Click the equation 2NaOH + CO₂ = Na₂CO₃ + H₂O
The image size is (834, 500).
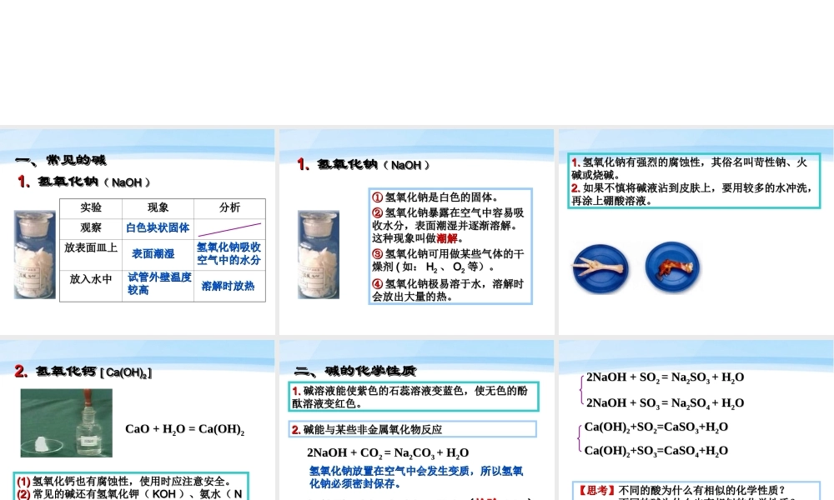388,453
